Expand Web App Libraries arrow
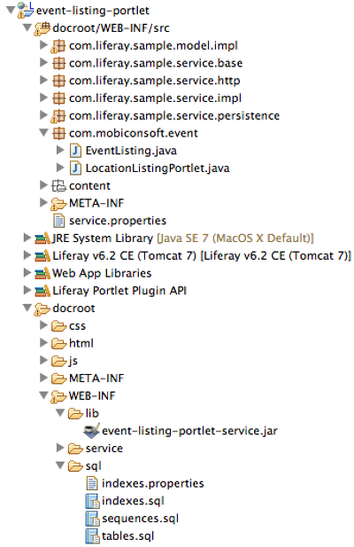This screenshot has height=547, width=354. (27, 272)
